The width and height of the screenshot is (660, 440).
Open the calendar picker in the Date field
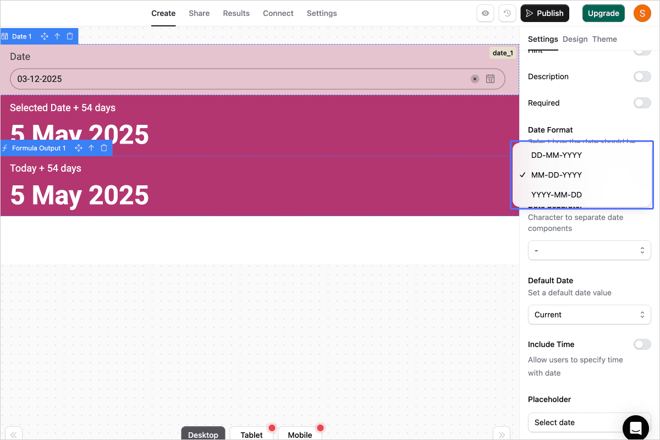pyautogui.click(x=490, y=79)
